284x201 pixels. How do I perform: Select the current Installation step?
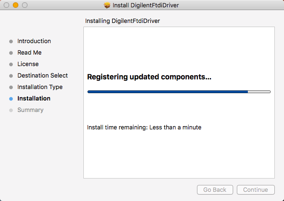point(34,99)
